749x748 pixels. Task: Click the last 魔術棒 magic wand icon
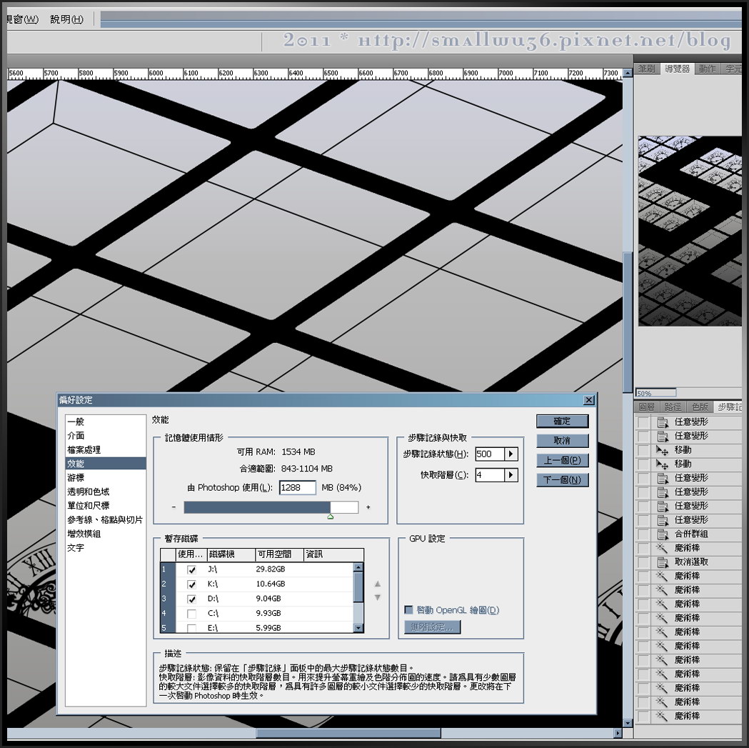661,716
